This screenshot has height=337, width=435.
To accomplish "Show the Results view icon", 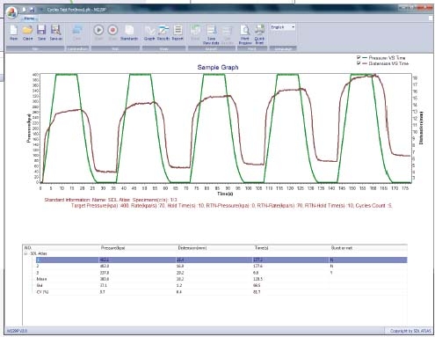I will point(163,33).
